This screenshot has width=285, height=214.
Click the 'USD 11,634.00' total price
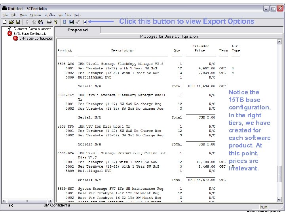(201, 86)
